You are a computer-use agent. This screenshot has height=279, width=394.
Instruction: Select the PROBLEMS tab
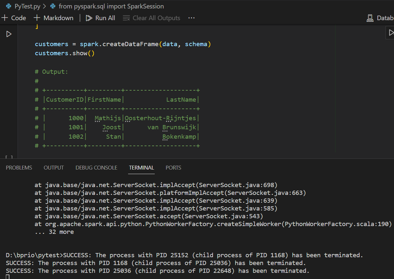19,168
